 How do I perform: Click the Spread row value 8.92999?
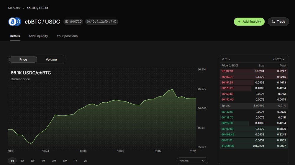click(259, 106)
